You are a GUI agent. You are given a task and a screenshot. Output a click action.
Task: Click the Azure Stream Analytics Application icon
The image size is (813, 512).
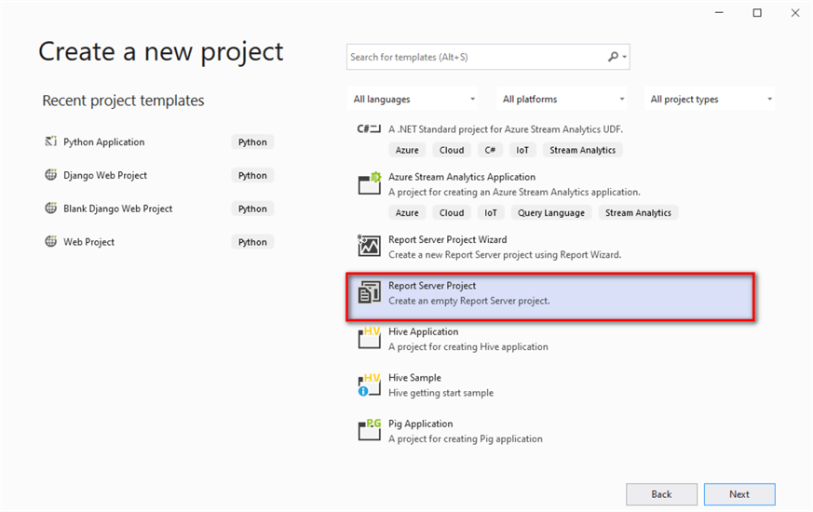370,183
